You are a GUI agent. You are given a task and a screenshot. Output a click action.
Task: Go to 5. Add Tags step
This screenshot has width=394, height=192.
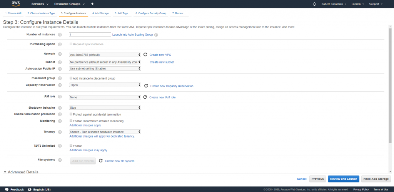121,13
